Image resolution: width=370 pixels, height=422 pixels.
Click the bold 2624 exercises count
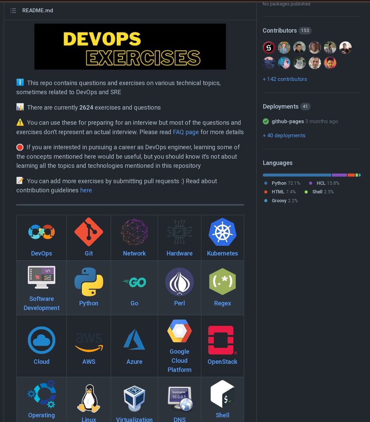[x=86, y=108]
